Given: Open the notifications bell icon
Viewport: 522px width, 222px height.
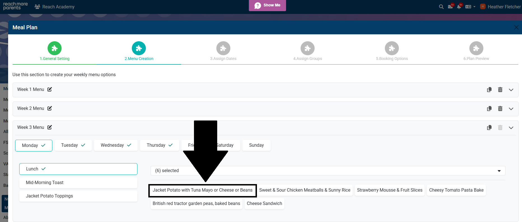Looking at the screenshot, I should coord(459,7).
